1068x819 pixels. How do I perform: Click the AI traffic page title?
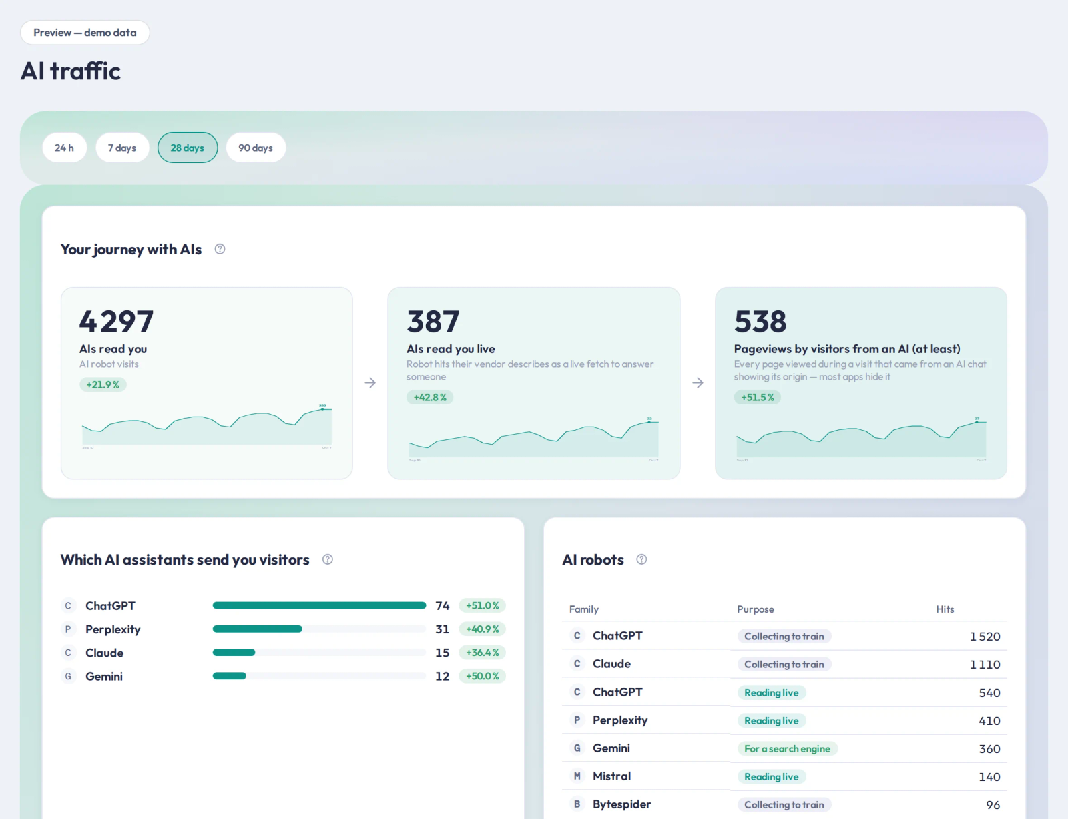pyautogui.click(x=71, y=71)
